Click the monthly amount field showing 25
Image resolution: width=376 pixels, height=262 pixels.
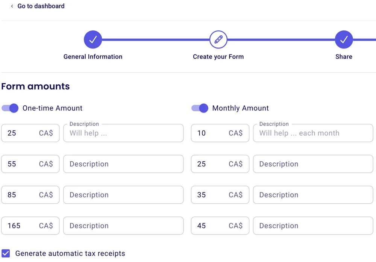point(220,164)
